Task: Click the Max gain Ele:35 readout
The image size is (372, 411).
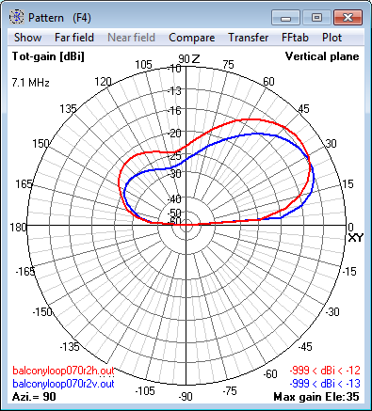Action: [316, 397]
